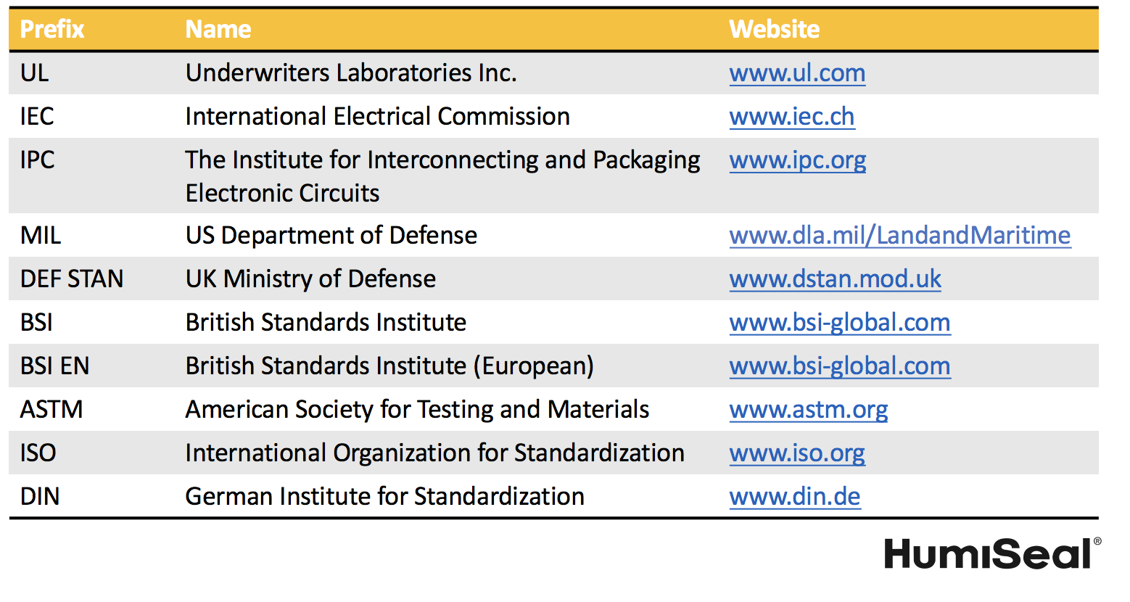
Task: Go to the www.astm.org link
Action: 808,410
